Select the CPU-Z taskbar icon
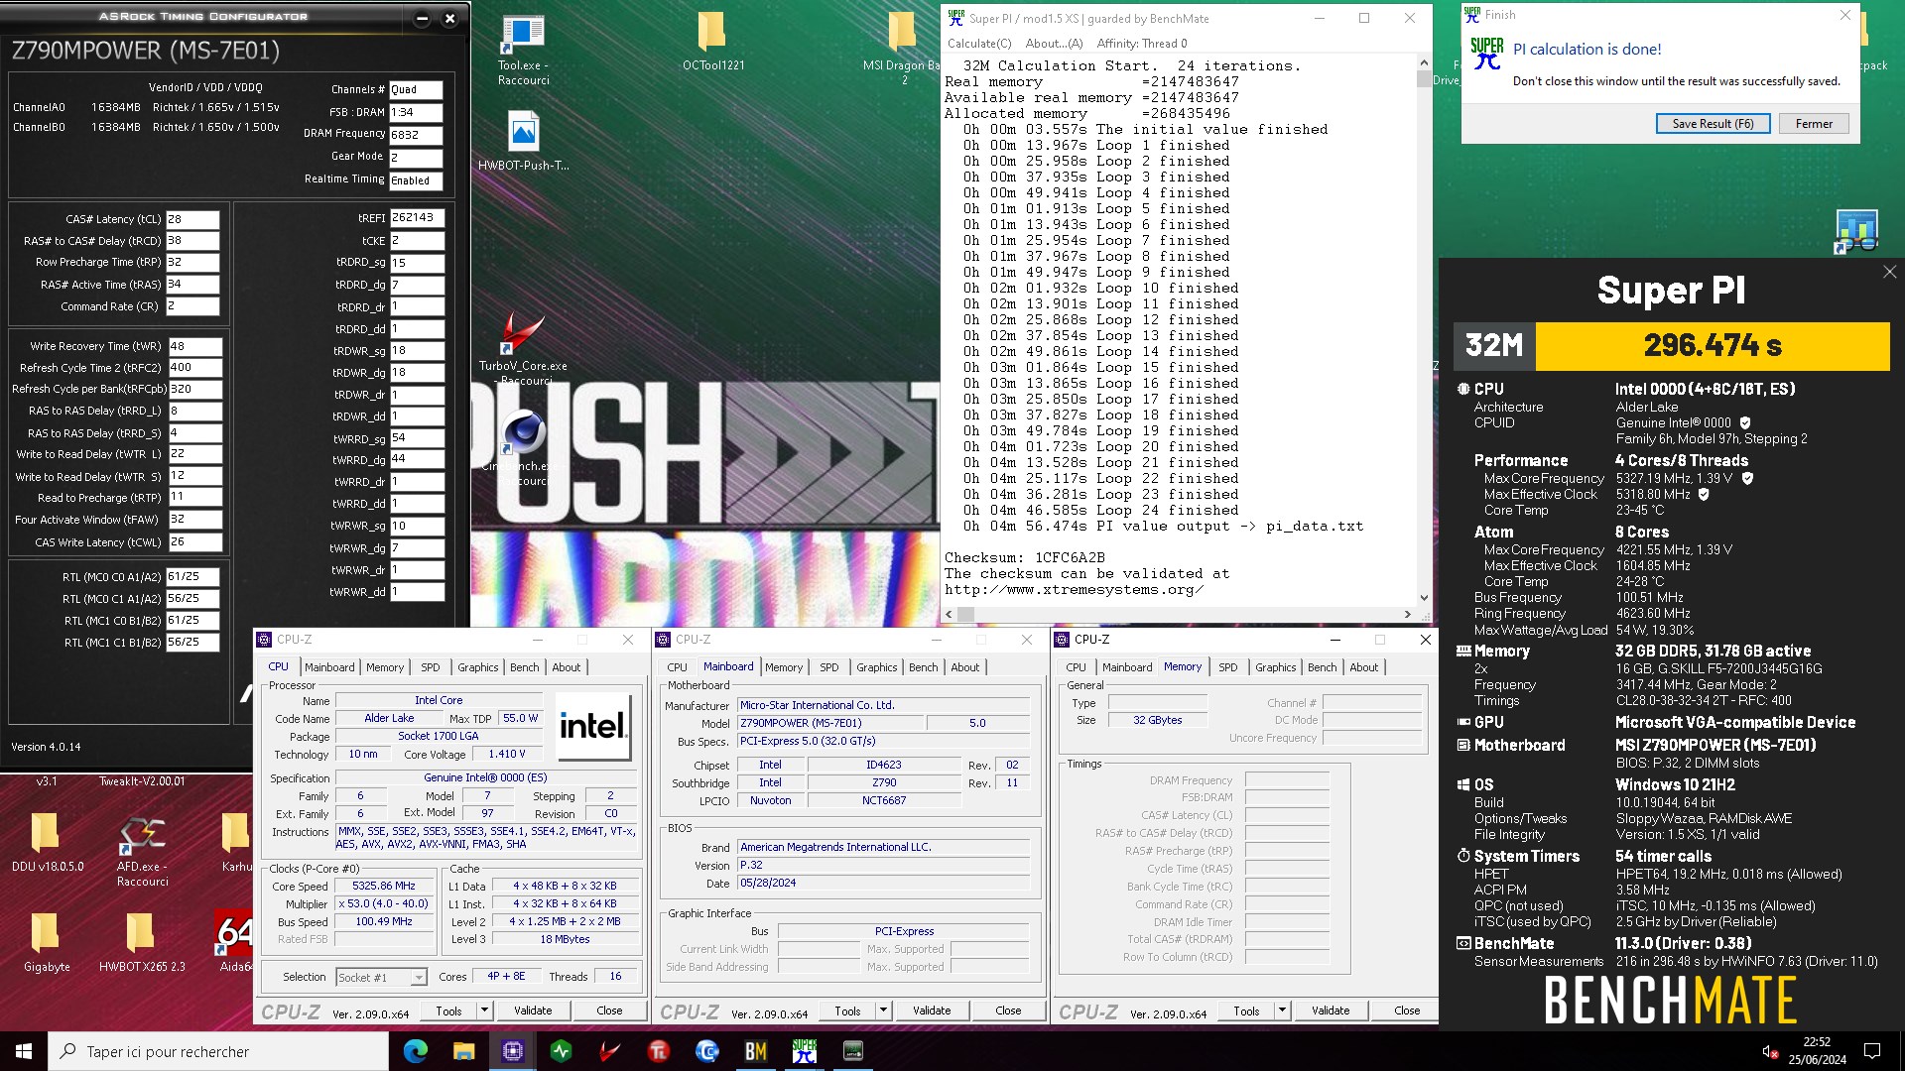The height and width of the screenshot is (1071, 1905). pyautogui.click(x=513, y=1051)
